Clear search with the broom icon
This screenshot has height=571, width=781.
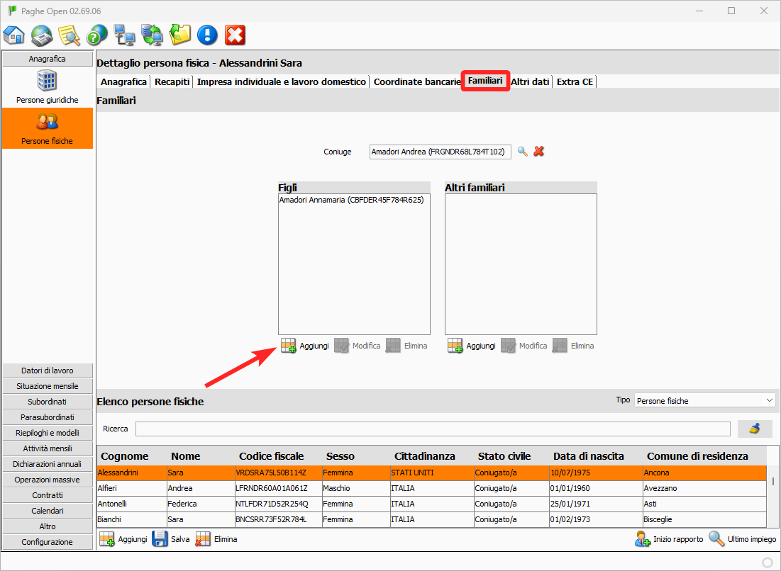point(755,429)
